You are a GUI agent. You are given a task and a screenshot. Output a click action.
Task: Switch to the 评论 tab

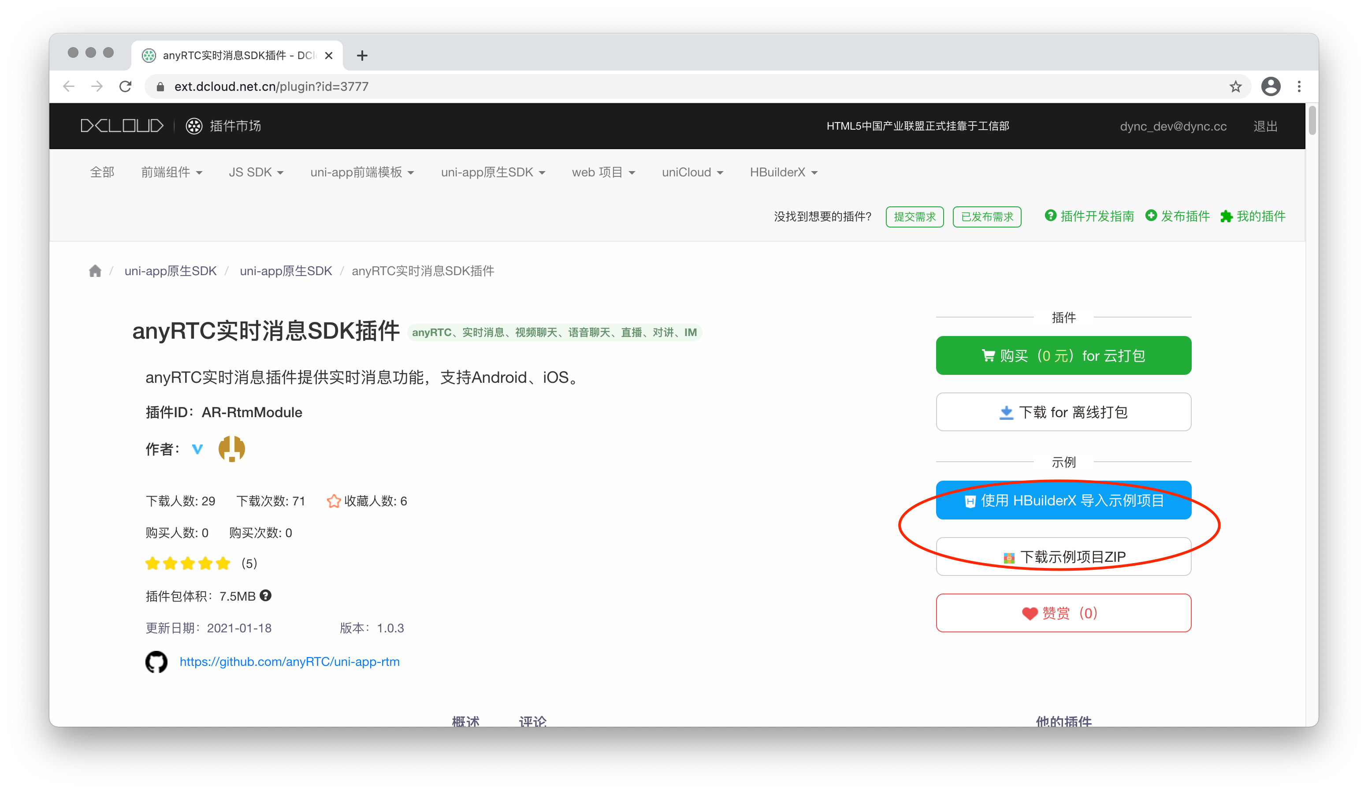click(x=532, y=721)
